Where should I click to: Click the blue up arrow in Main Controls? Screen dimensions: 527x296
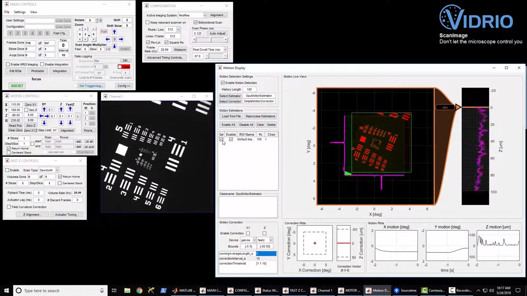point(114,32)
